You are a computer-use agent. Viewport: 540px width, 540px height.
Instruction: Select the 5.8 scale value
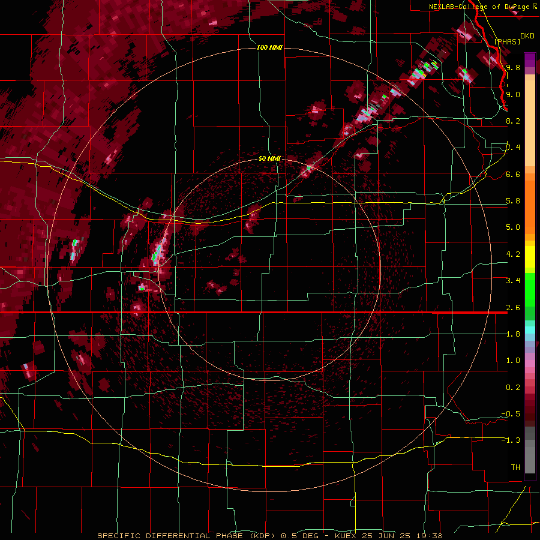point(513,201)
